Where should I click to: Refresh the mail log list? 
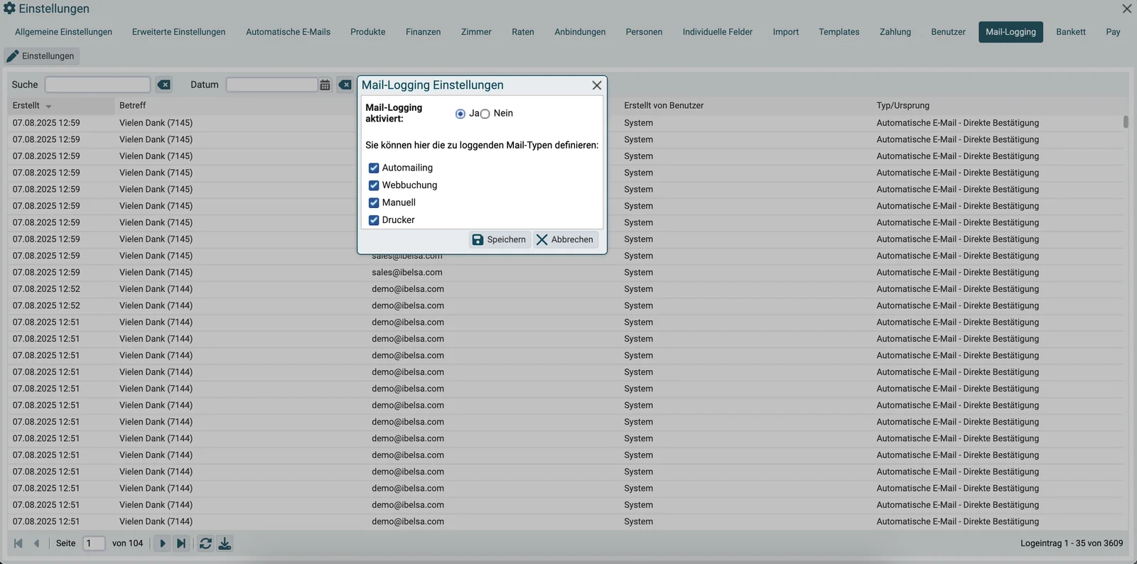coord(205,543)
